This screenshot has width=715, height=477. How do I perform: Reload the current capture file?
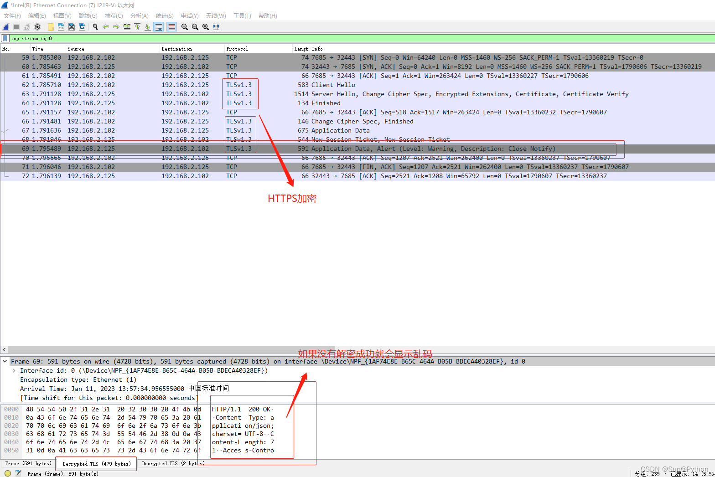(x=82, y=27)
